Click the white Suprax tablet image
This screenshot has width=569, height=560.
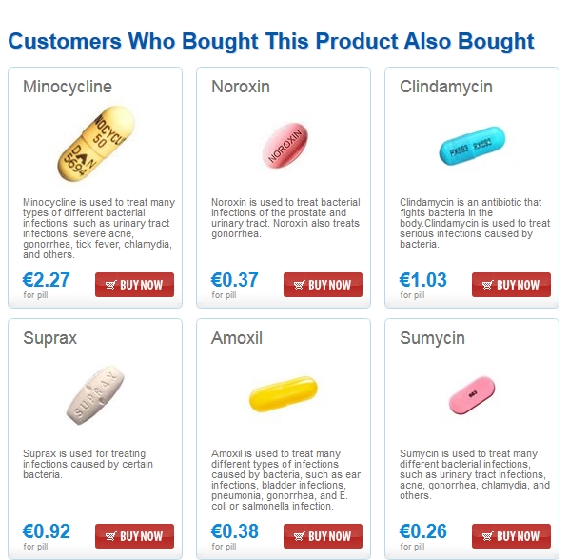click(x=95, y=395)
